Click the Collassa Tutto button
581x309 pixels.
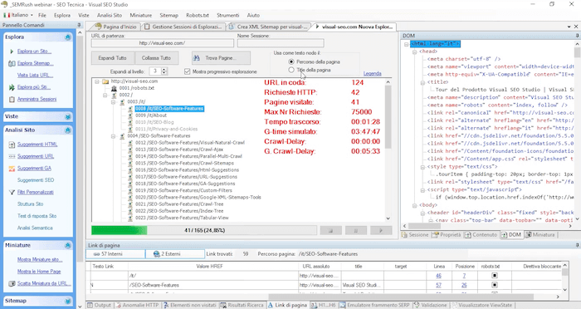pos(156,58)
